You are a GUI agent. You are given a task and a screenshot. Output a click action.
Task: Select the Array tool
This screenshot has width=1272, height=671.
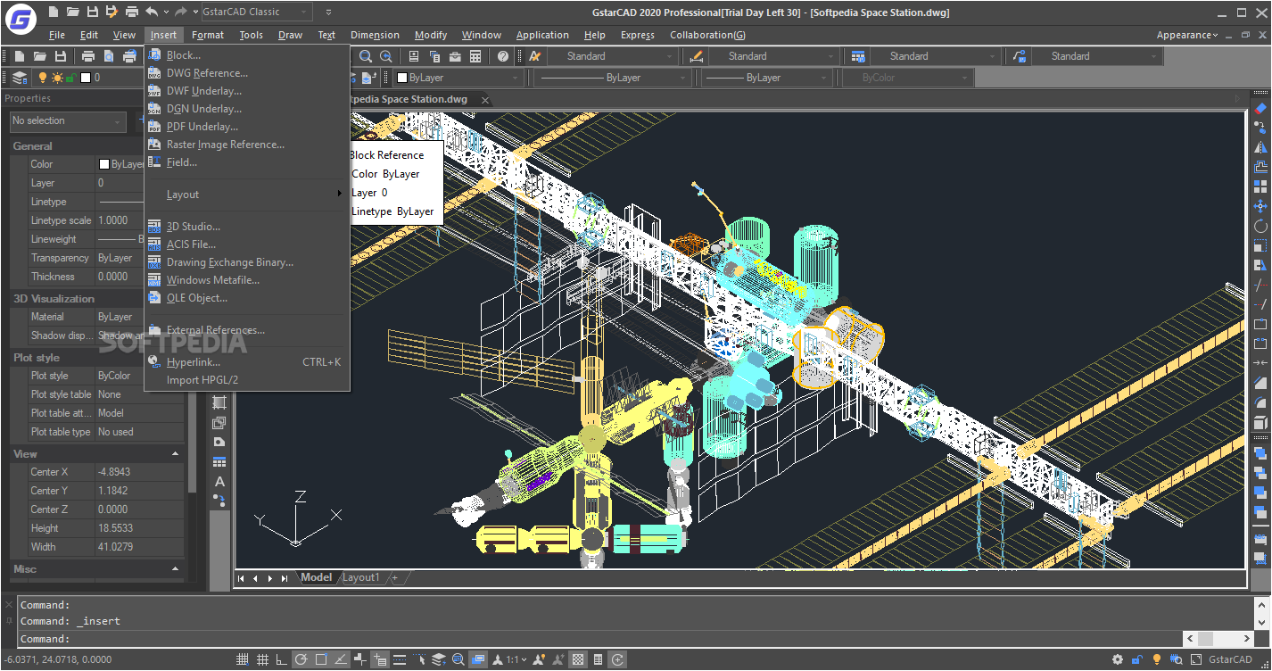pos(1260,186)
